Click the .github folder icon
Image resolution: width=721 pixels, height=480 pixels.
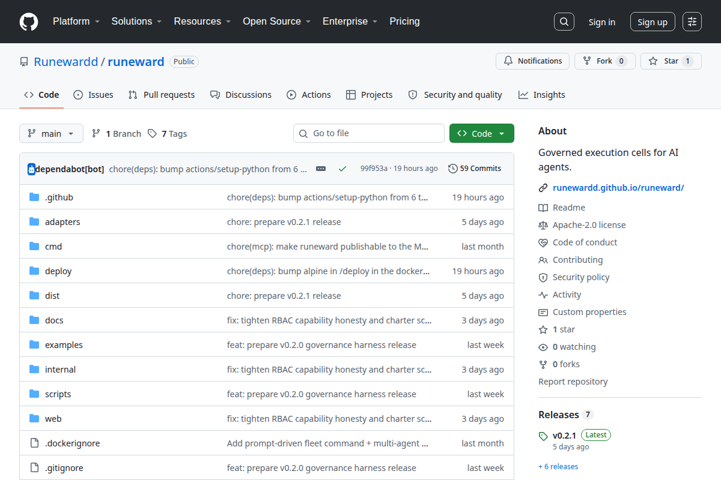pyautogui.click(x=34, y=197)
